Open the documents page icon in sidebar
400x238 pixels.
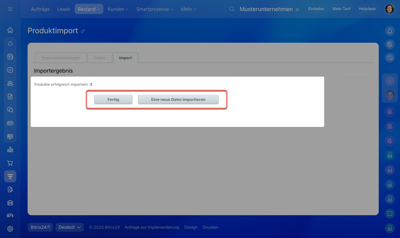[10, 96]
